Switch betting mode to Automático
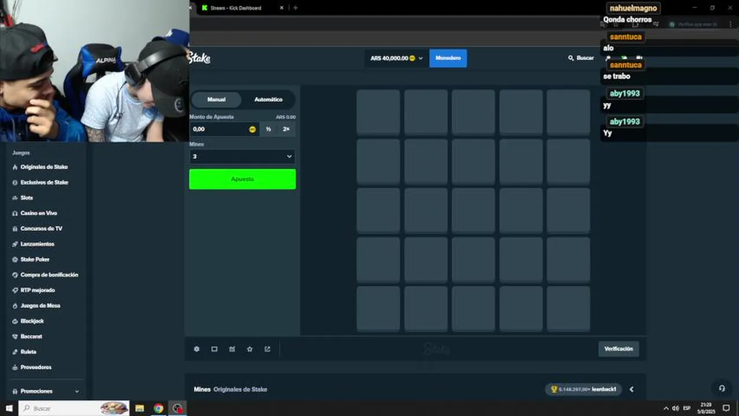This screenshot has width=739, height=416. click(x=268, y=99)
